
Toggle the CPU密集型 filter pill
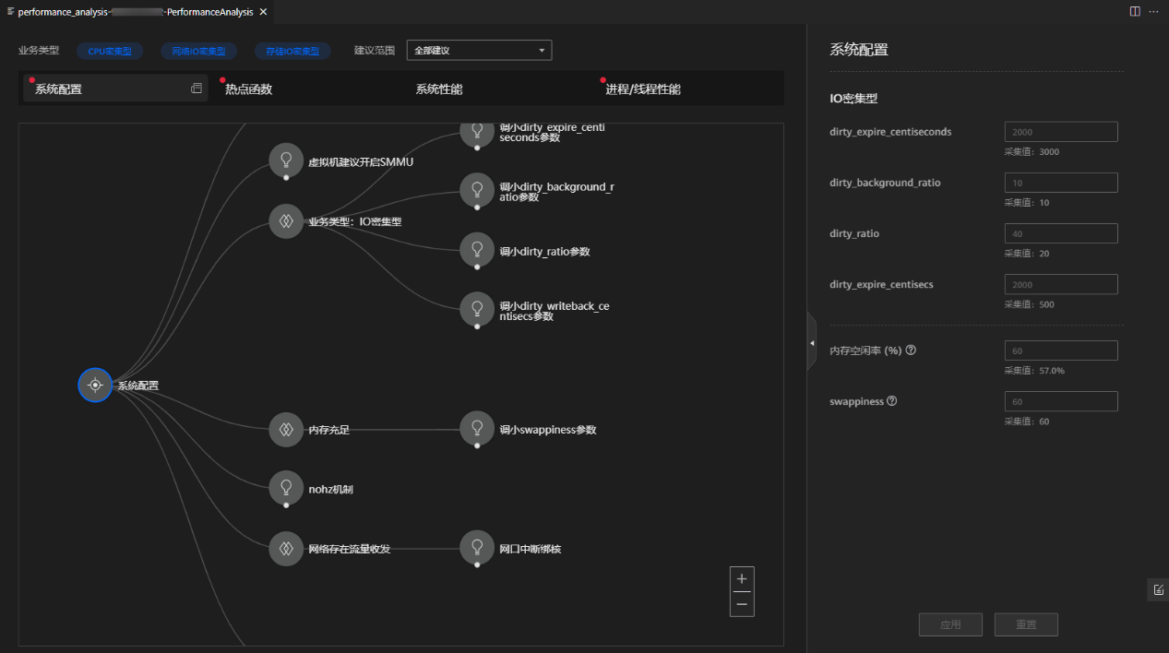pos(110,52)
